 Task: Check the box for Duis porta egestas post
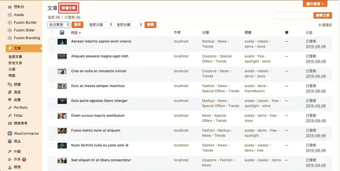click(51, 101)
